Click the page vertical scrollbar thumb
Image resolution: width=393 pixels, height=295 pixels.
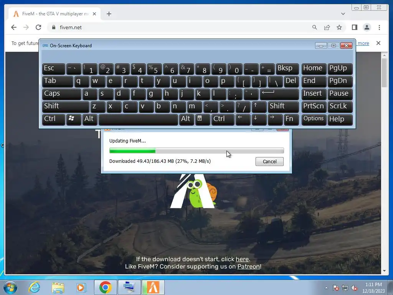coord(384,73)
